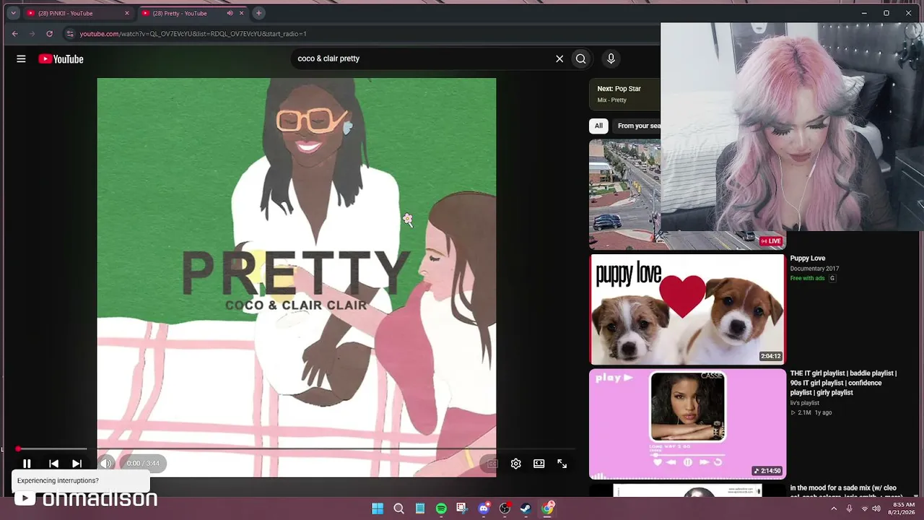Screen dimensions: 924x520
Task: Click the 0:00 / 3:44 time display
Action: point(143,464)
